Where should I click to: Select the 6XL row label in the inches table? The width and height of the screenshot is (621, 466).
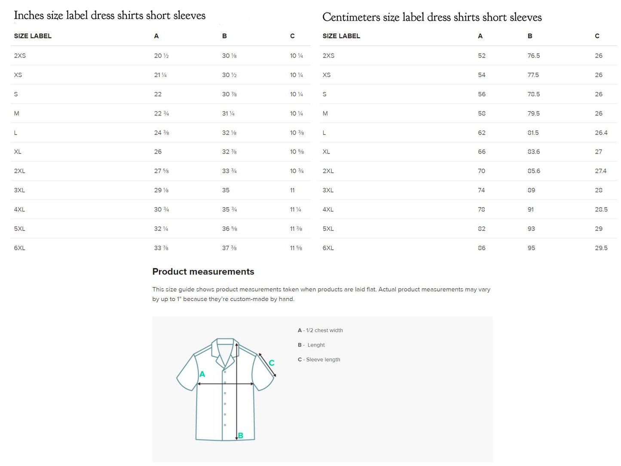(20, 248)
